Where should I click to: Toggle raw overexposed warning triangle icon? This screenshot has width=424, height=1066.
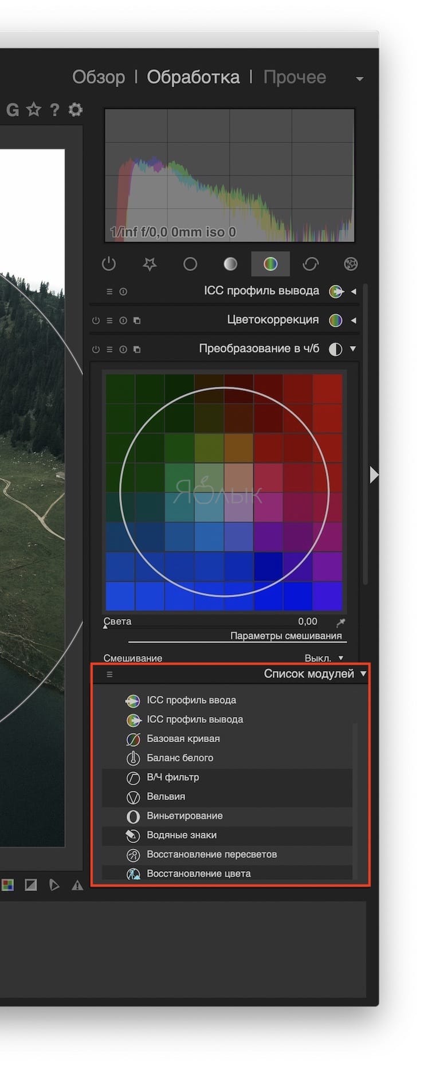pyautogui.click(x=77, y=885)
